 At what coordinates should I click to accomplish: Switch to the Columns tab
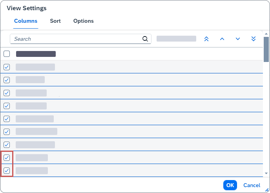pyautogui.click(x=26, y=21)
